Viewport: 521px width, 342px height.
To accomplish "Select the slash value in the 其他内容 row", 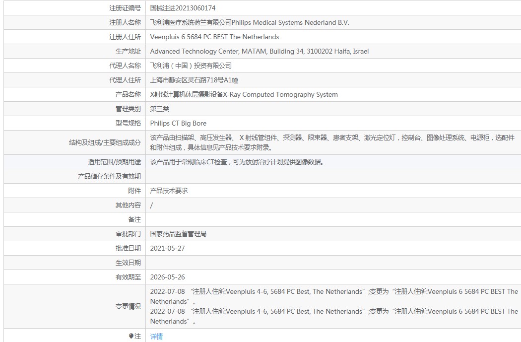I will pyautogui.click(x=151, y=205).
